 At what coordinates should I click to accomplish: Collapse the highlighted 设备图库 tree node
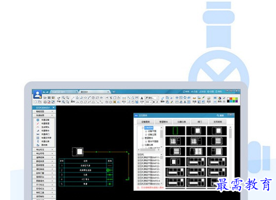143,128
